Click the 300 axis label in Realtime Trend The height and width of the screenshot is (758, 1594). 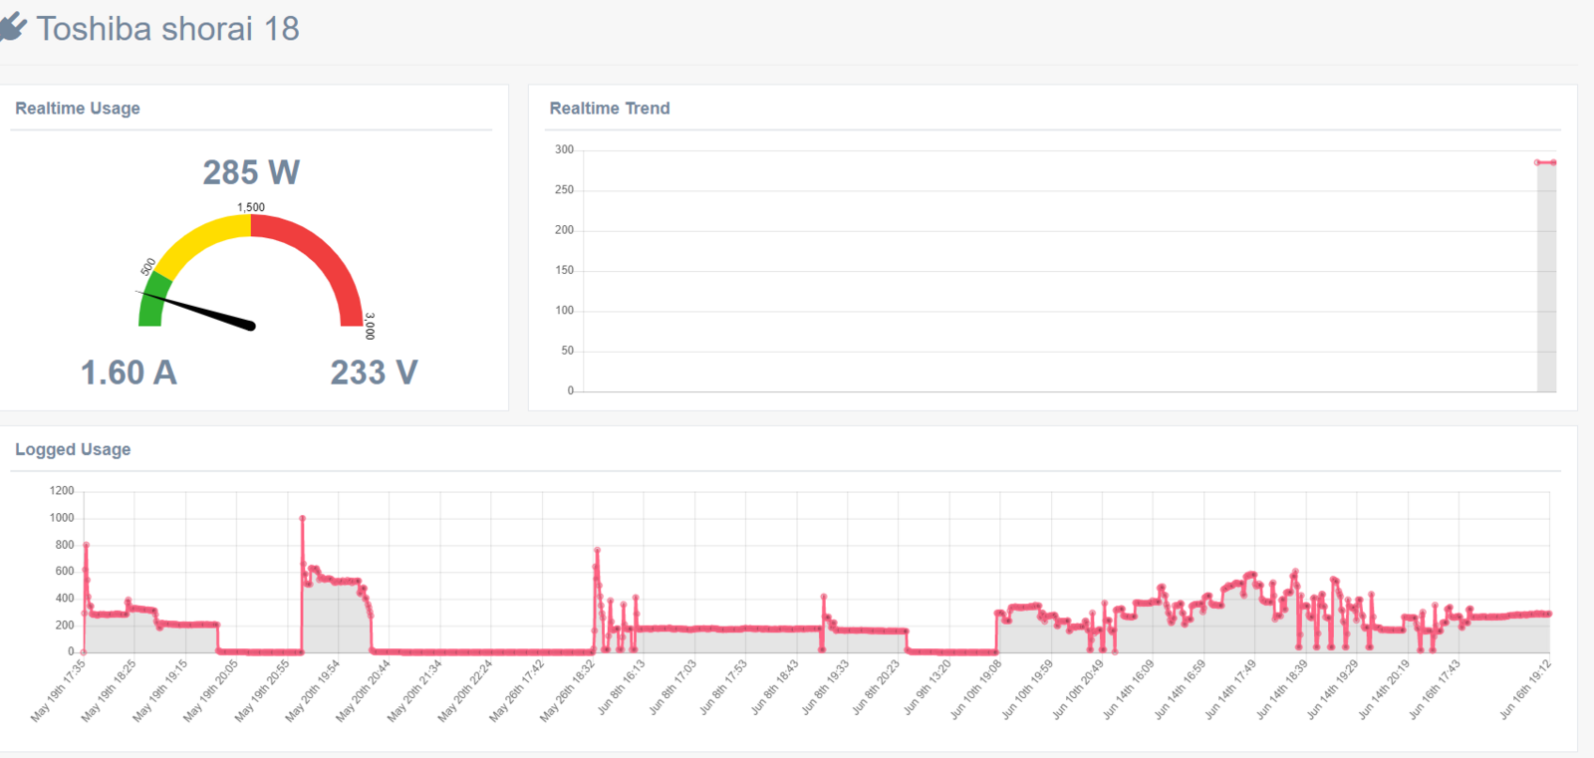[x=565, y=149]
